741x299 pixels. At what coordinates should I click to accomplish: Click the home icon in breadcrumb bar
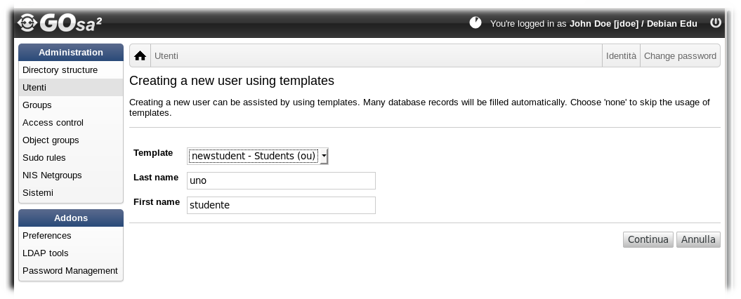pos(140,55)
